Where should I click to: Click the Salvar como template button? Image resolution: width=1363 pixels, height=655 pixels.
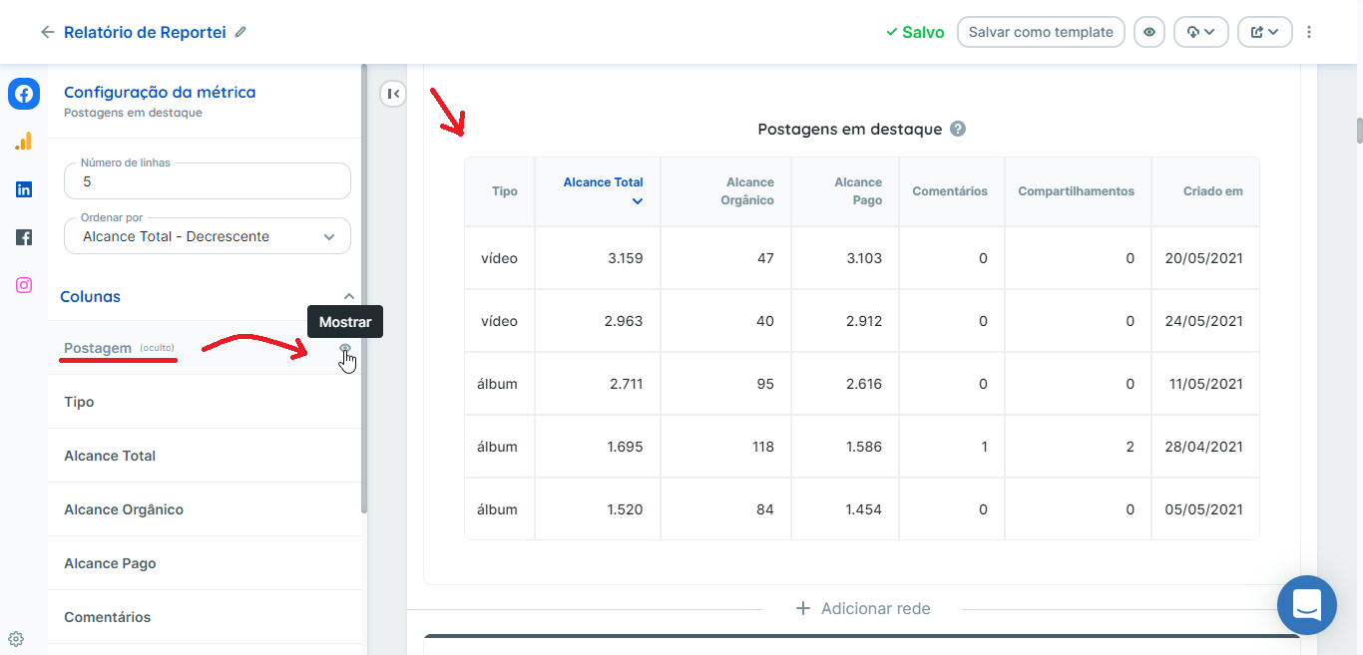[x=1041, y=31]
